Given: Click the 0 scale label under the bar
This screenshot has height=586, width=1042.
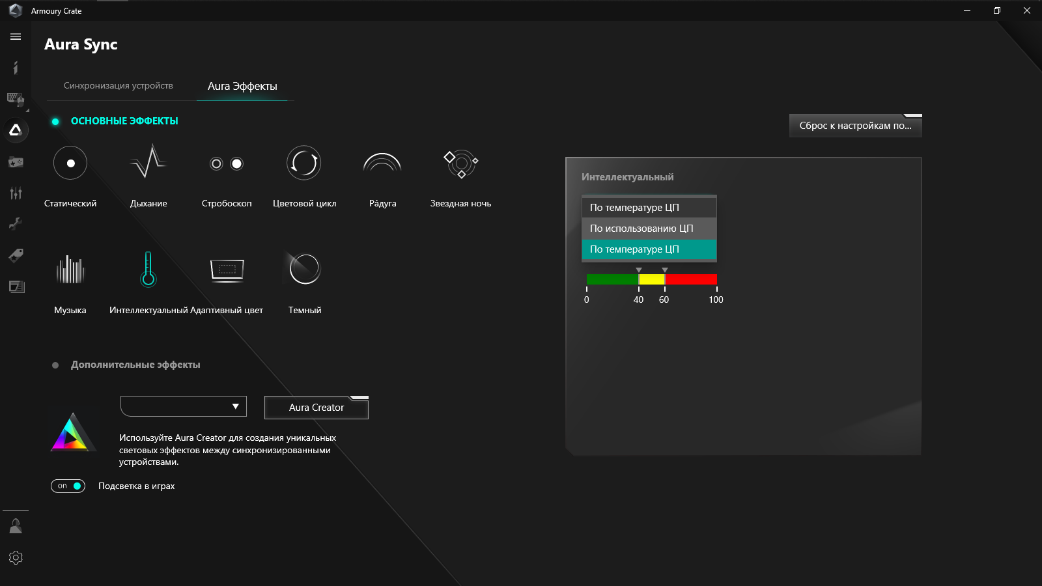Looking at the screenshot, I should pos(587,300).
